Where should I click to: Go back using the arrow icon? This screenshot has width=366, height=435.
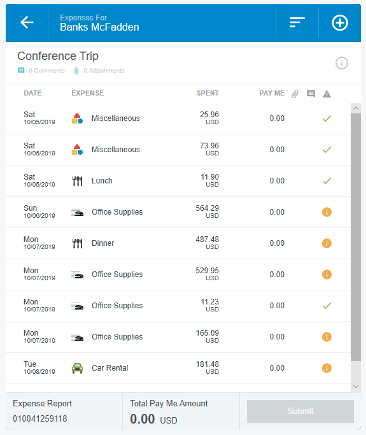[27, 22]
